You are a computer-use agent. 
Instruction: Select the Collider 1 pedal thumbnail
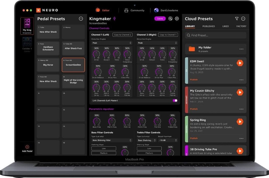pos(27,44)
